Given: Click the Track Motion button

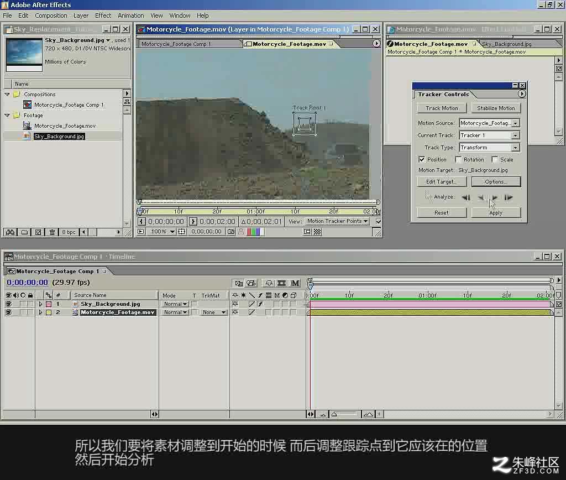Looking at the screenshot, I should (x=442, y=108).
